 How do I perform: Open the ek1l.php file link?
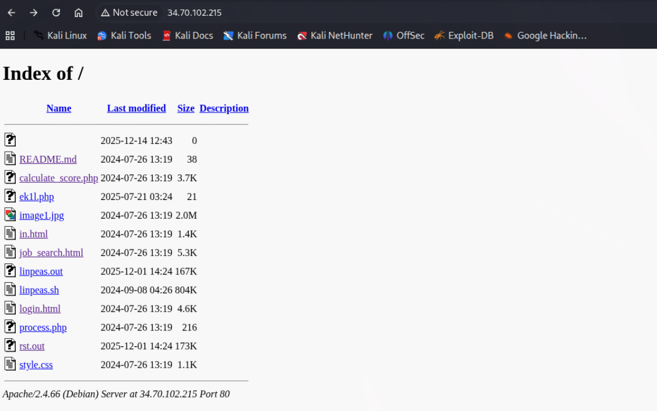point(36,197)
